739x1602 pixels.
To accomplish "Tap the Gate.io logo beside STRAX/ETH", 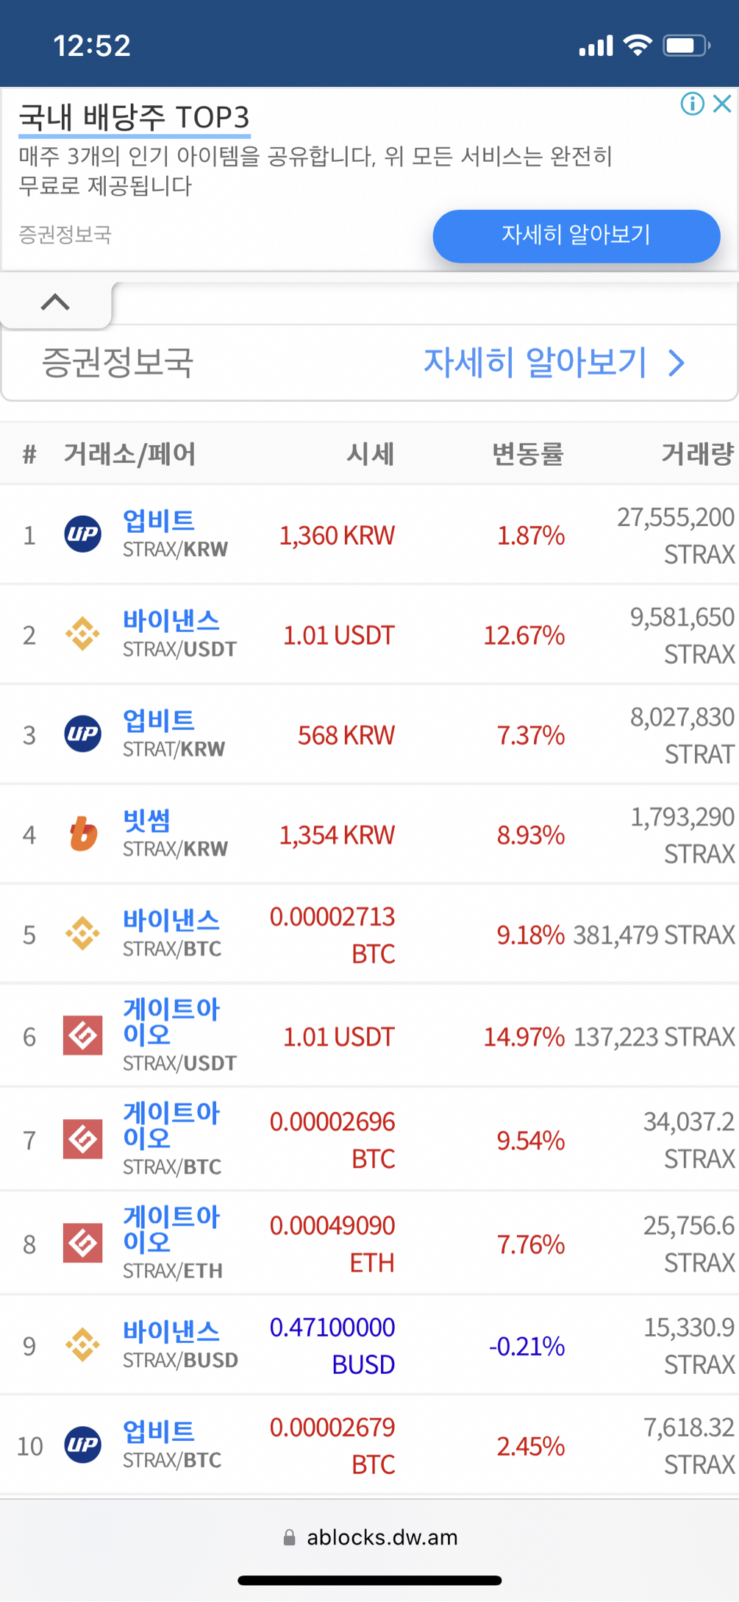I will [x=83, y=1243].
